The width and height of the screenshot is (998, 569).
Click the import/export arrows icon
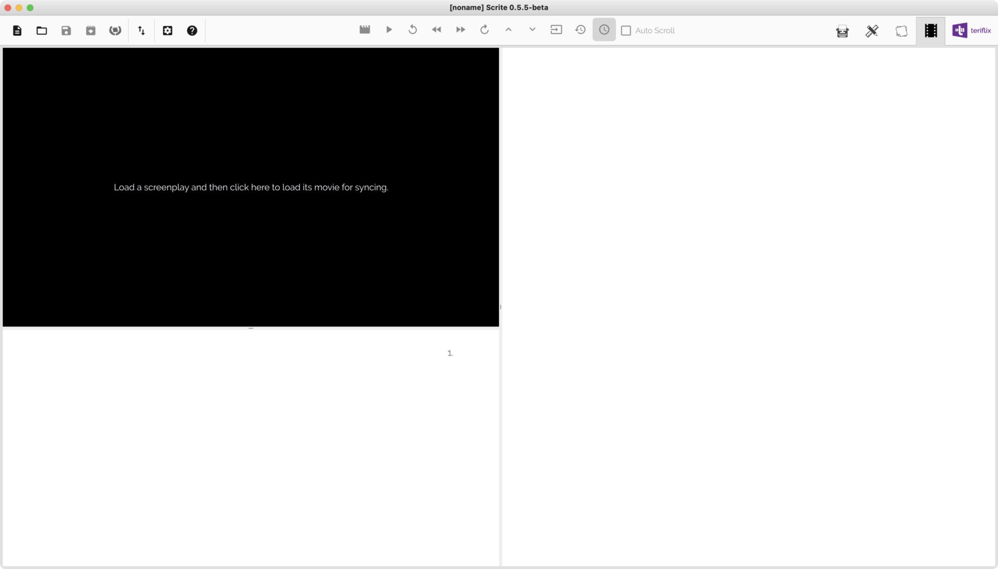click(142, 31)
